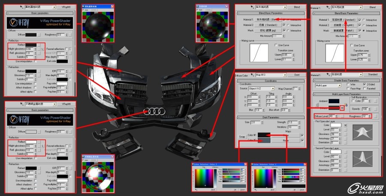Open Material 2 (Standard) slot in middle Blend panel
Screen dimensions: 386x196
(268, 25)
